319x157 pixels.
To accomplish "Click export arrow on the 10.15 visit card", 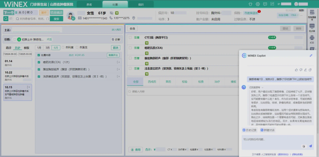I will [28, 87].
